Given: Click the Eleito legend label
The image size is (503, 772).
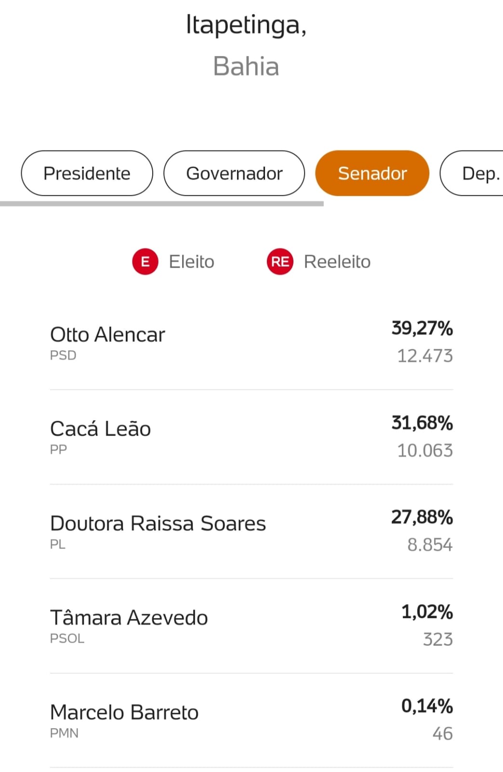Looking at the screenshot, I should (x=191, y=262).
